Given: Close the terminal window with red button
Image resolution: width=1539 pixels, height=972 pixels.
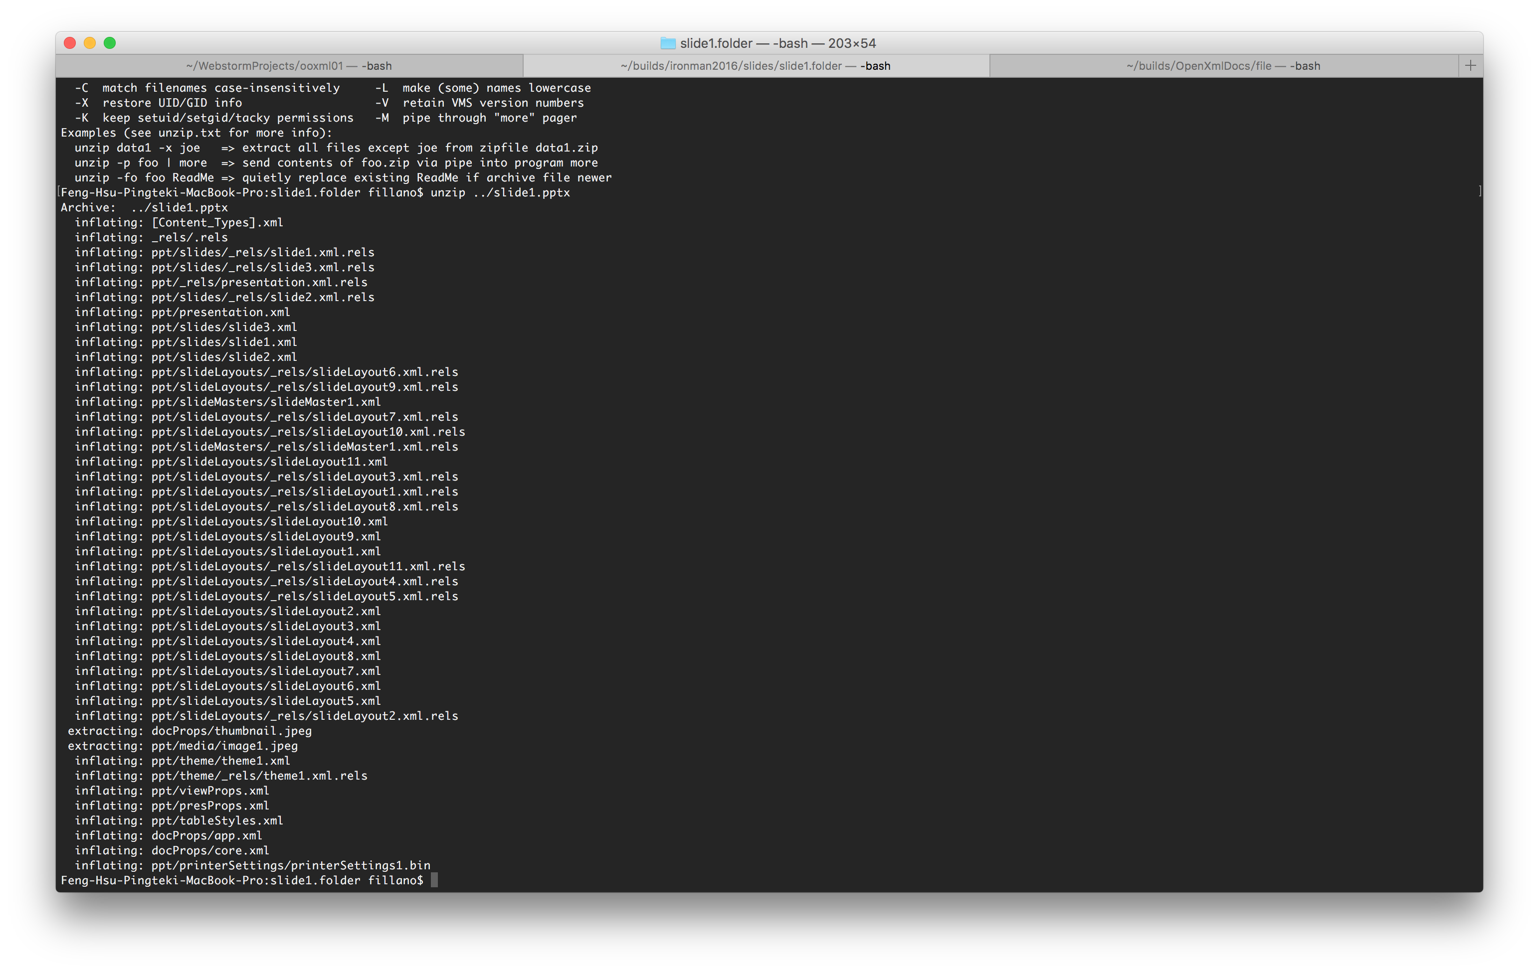Looking at the screenshot, I should tap(70, 43).
